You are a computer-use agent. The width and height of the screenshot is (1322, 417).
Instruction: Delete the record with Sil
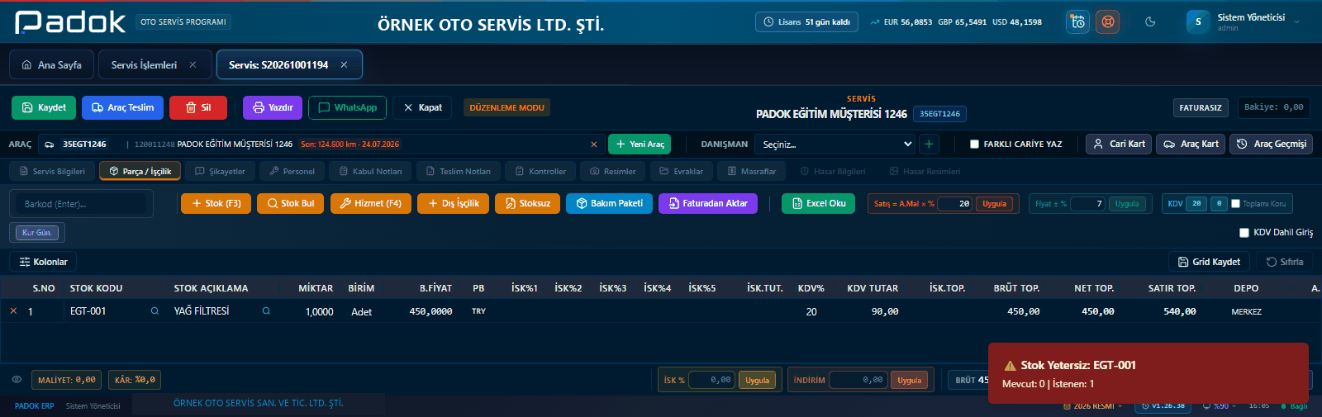pos(198,107)
